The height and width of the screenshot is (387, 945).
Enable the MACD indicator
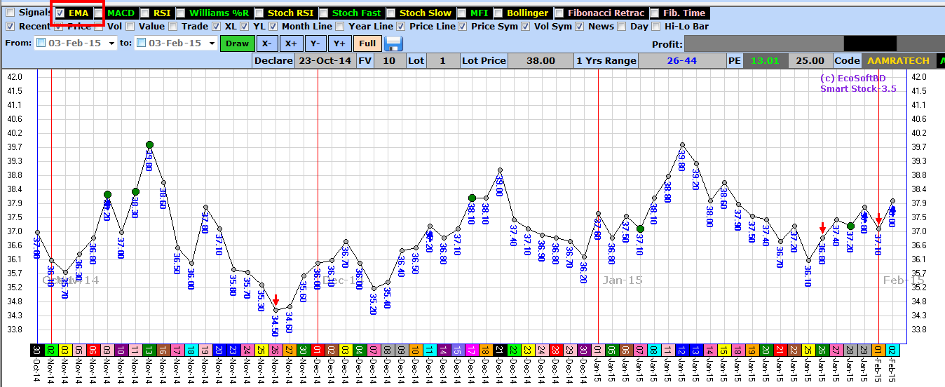(x=99, y=13)
